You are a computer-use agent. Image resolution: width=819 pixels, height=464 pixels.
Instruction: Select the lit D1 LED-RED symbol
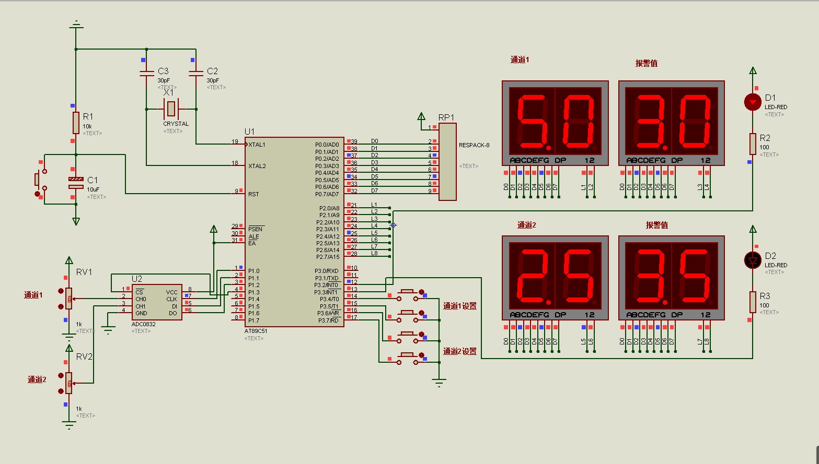point(753,102)
